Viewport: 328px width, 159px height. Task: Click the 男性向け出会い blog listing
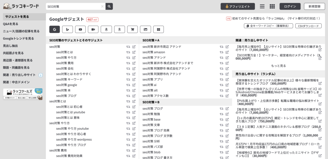(277, 137)
